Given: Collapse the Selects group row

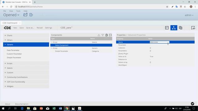Looking at the screenshot, I should click(51, 42).
